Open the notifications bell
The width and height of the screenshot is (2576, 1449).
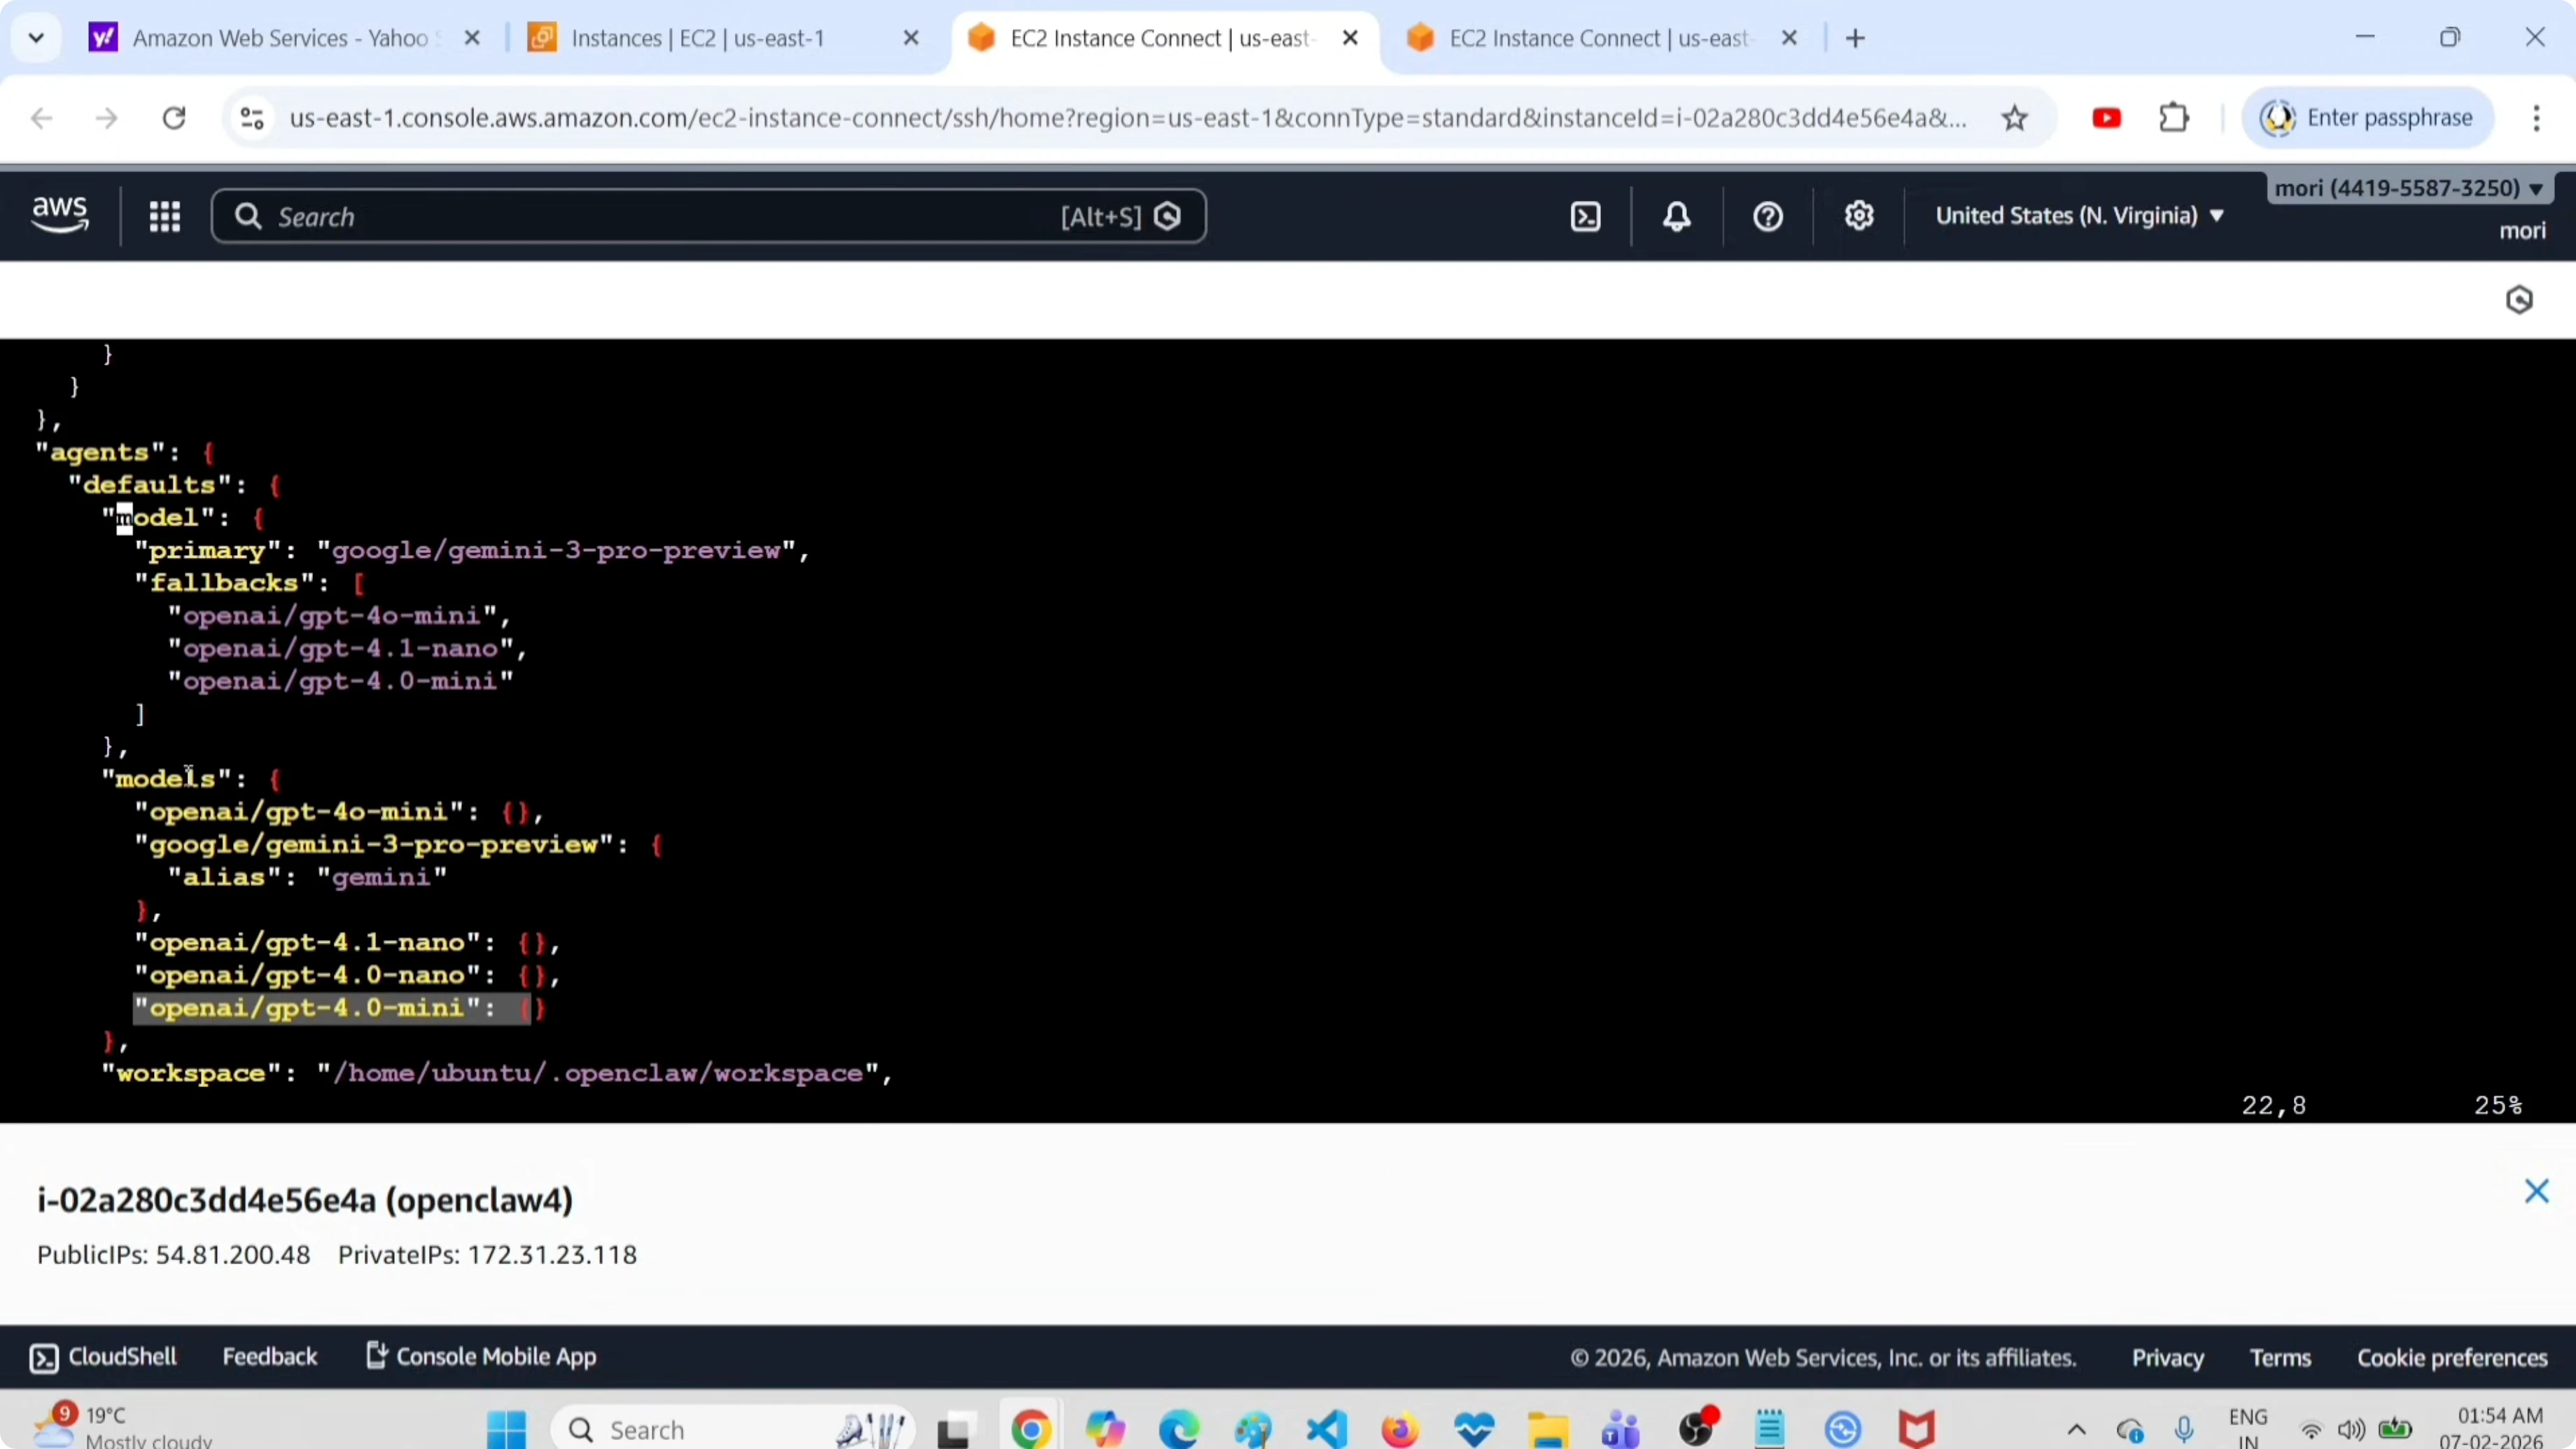click(x=1677, y=217)
